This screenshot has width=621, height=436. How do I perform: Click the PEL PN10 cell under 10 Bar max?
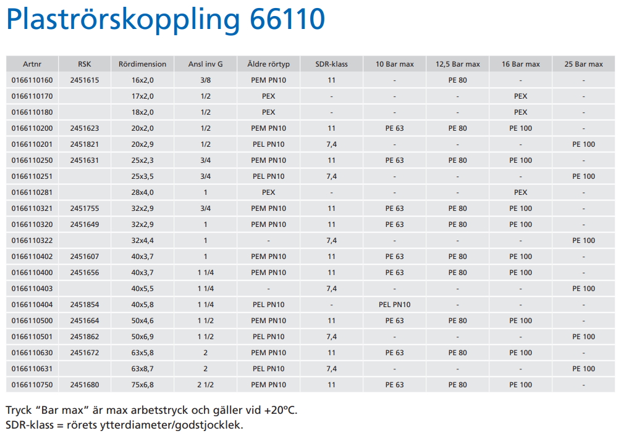point(394,305)
